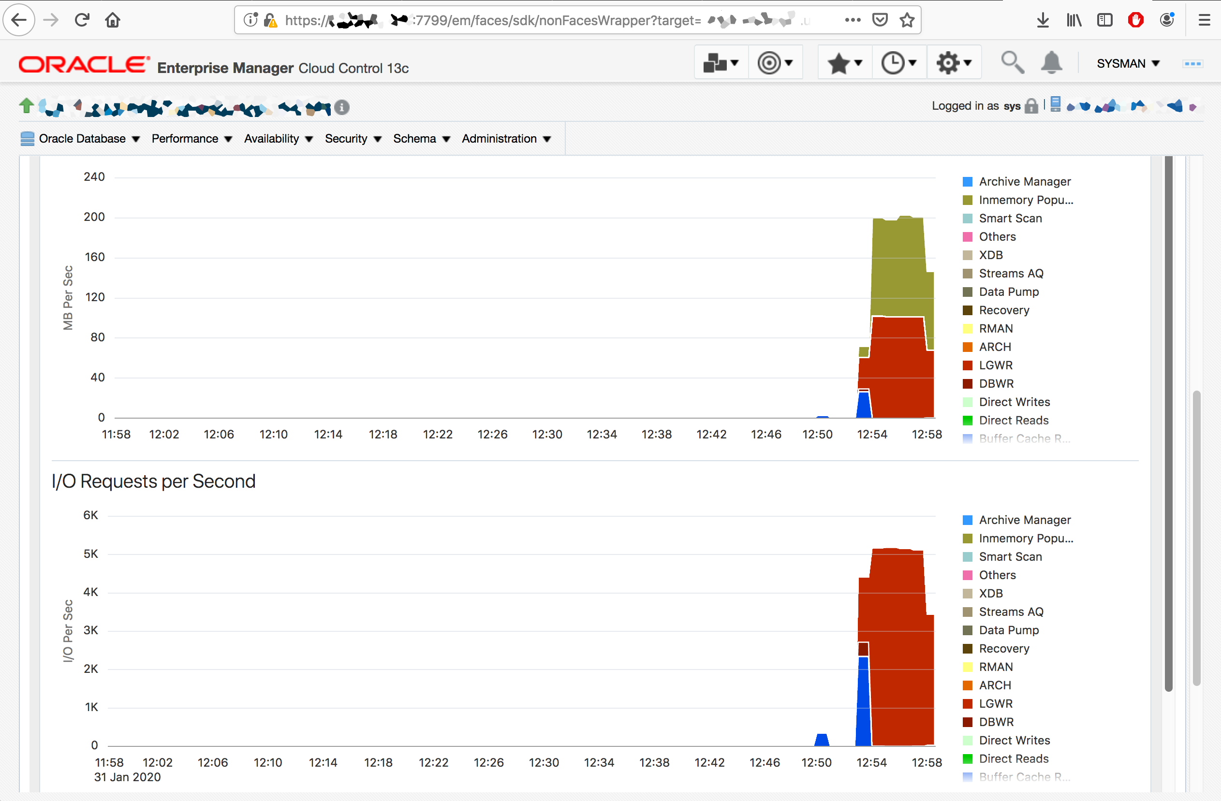Click DBWR in MB Per Sec legend
This screenshot has width=1221, height=801.
988,383
